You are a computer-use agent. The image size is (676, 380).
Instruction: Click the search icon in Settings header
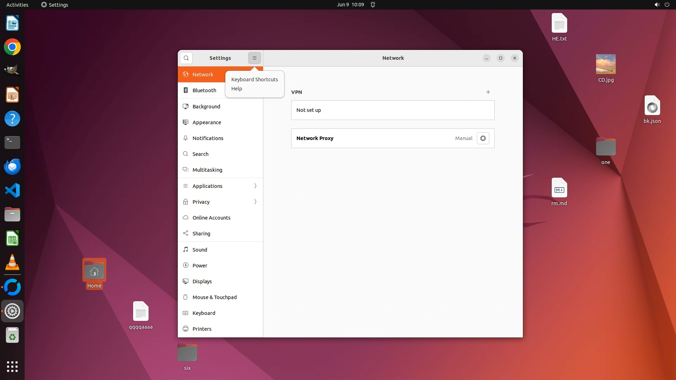click(x=186, y=58)
